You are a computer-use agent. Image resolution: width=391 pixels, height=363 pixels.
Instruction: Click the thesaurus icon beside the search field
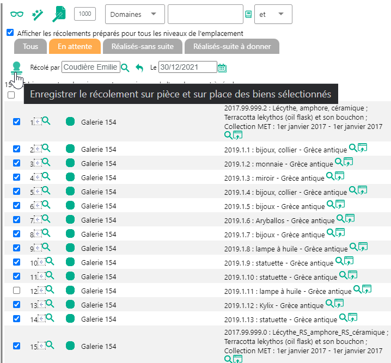coord(248,14)
